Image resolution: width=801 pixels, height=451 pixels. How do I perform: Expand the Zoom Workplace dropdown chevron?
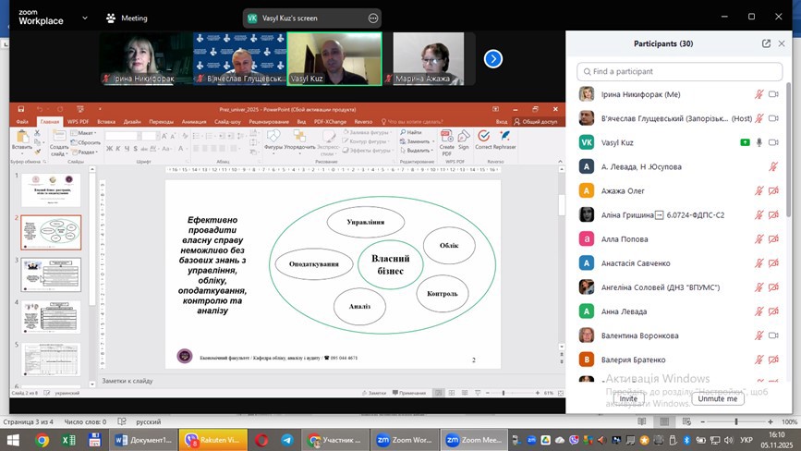(x=88, y=18)
